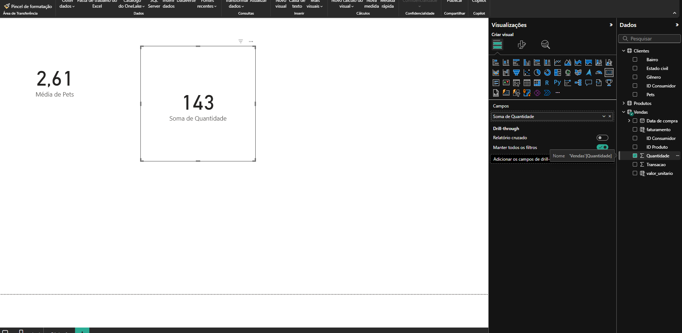The width and height of the screenshot is (682, 333).
Task: Check the Estado civil field
Action: pyautogui.click(x=635, y=68)
